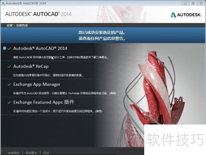
Task: Click the Autodesk logo in the header
Action: (186, 15)
